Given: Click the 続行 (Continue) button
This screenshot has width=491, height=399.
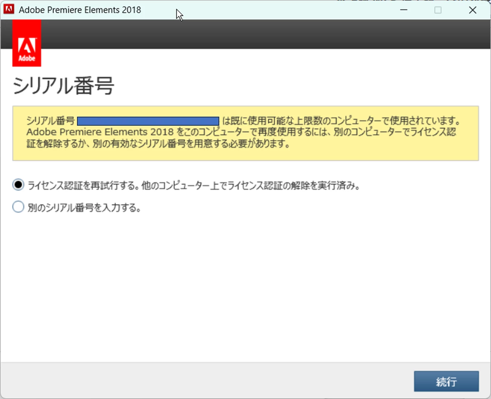Looking at the screenshot, I should tap(446, 381).
